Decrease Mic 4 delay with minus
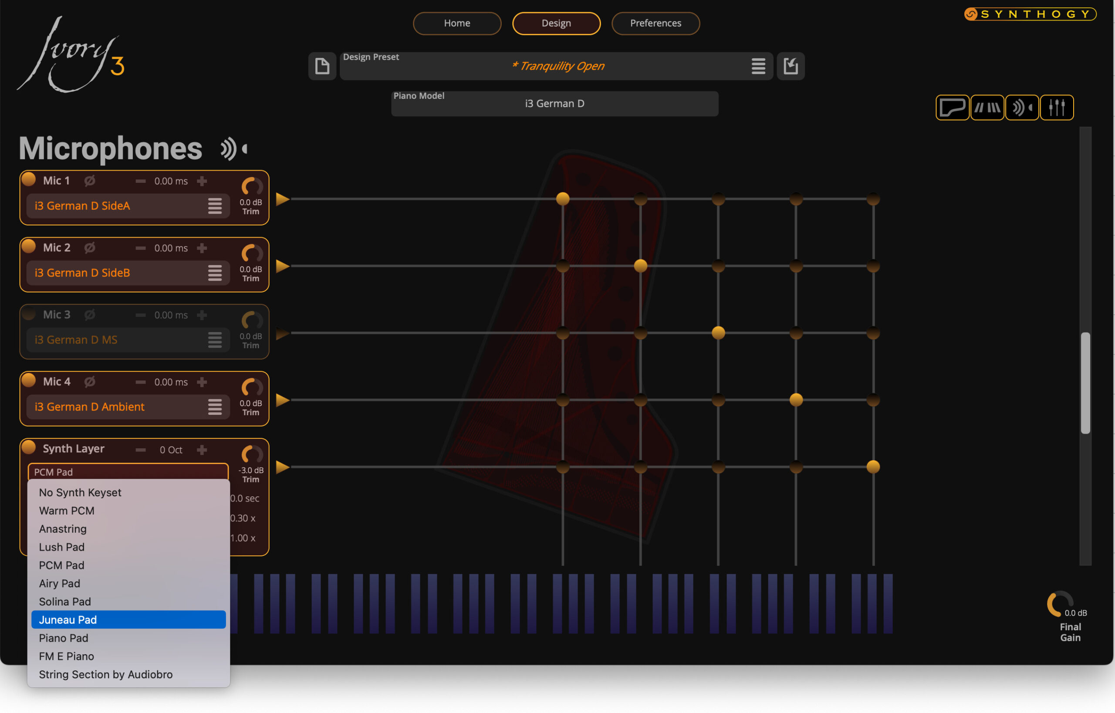 (141, 382)
